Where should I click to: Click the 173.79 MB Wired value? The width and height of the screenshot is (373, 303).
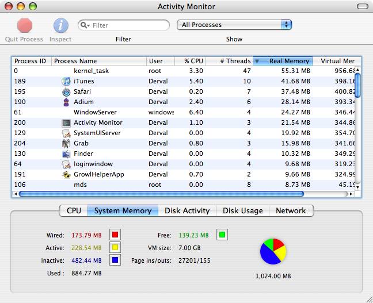86,235
